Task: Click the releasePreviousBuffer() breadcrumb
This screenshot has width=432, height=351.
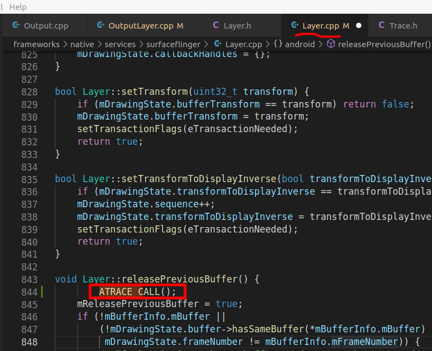Action: pyautogui.click(x=384, y=44)
